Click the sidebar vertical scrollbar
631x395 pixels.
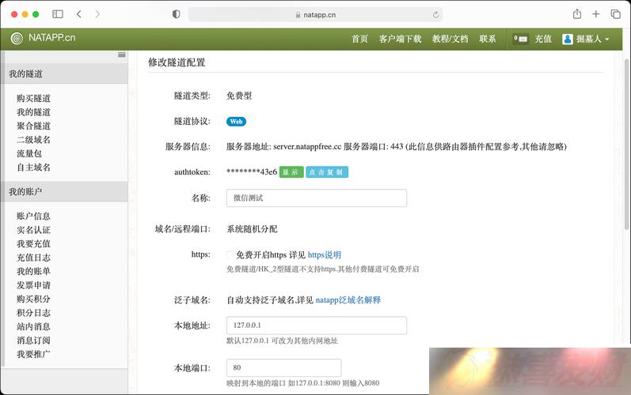click(3, 209)
